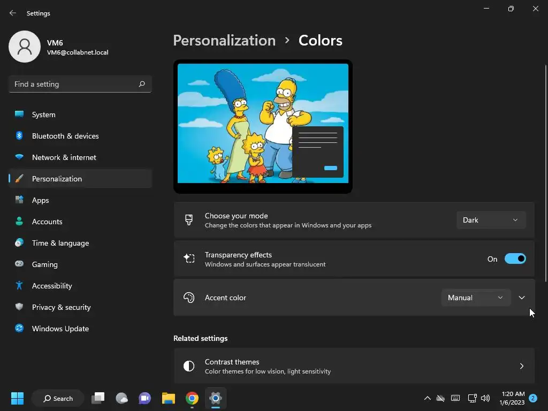Image resolution: width=548 pixels, height=411 pixels.
Task: Click the Bluetooth icon in sidebar
Action: (x=19, y=135)
